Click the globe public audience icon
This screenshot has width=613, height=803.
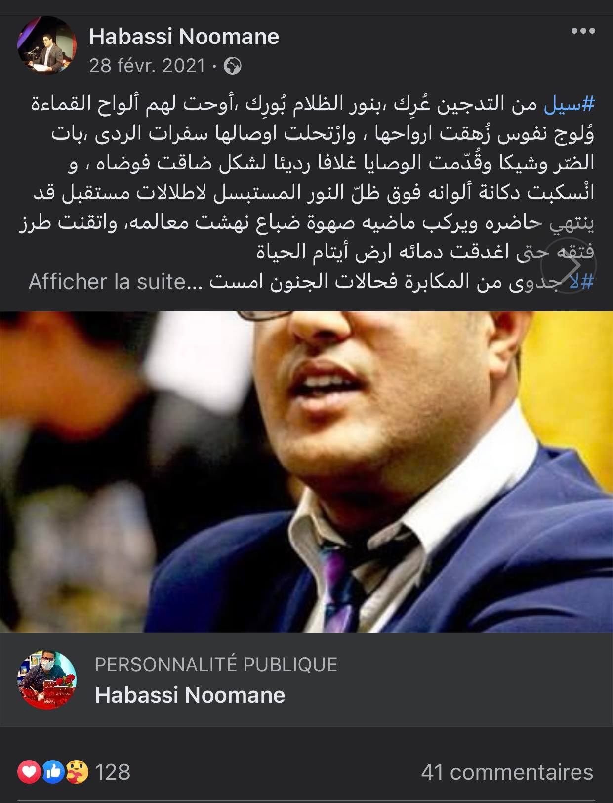233,66
